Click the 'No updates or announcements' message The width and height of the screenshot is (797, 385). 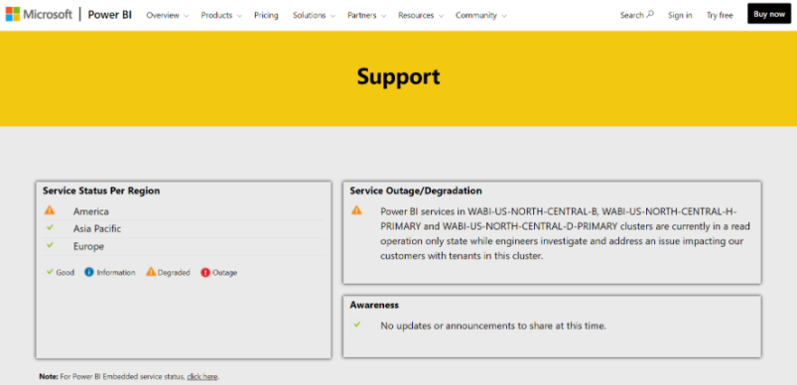point(493,326)
